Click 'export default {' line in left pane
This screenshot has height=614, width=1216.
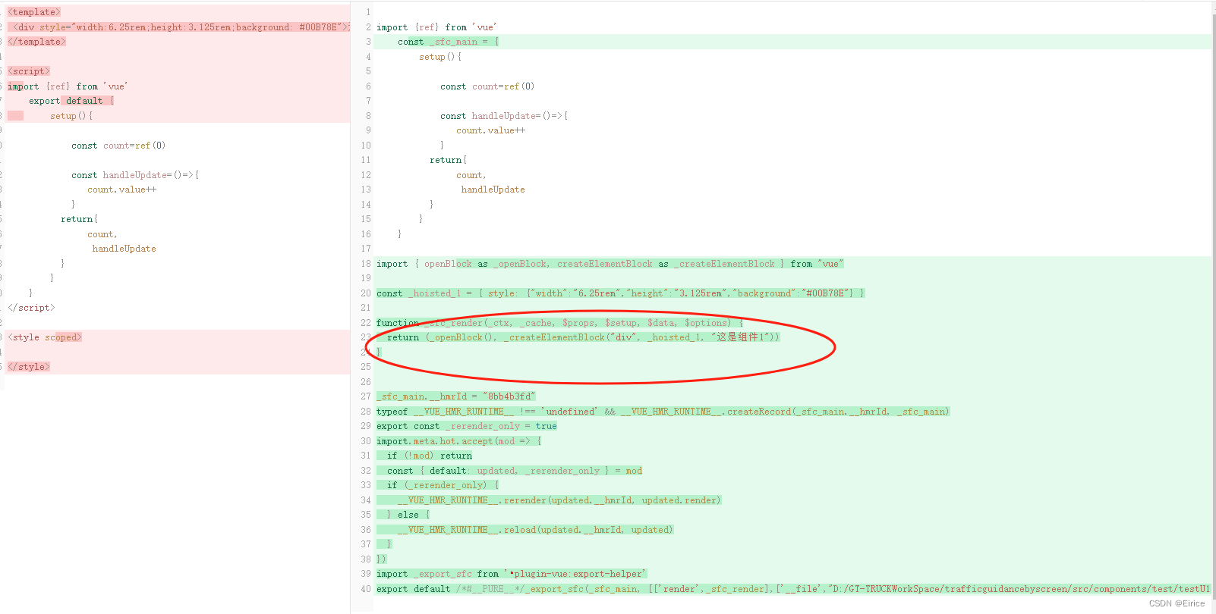(x=71, y=101)
